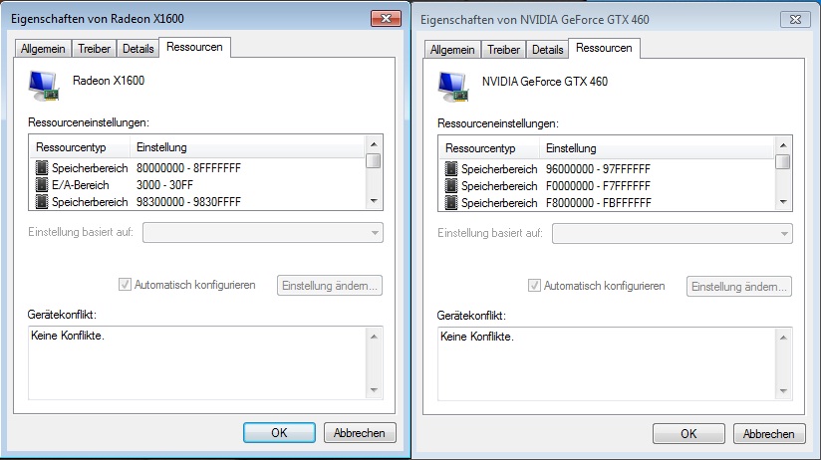Click chip icon beside 98300000 - 9830FFFF
The width and height of the screenshot is (821, 460).
coord(42,201)
